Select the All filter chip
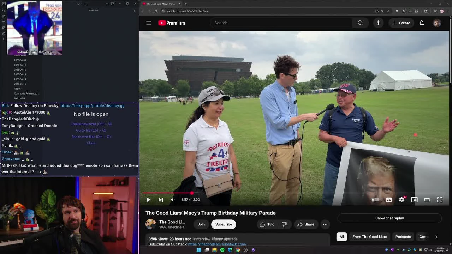The image size is (452, 254). tap(342, 237)
